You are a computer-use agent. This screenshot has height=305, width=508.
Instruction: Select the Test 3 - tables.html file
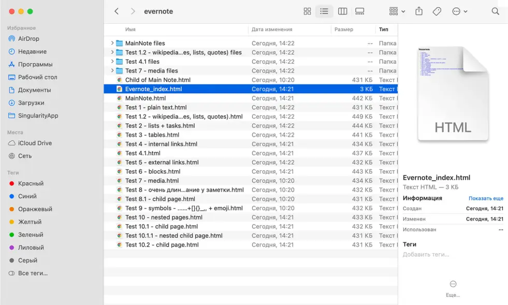[152, 135]
